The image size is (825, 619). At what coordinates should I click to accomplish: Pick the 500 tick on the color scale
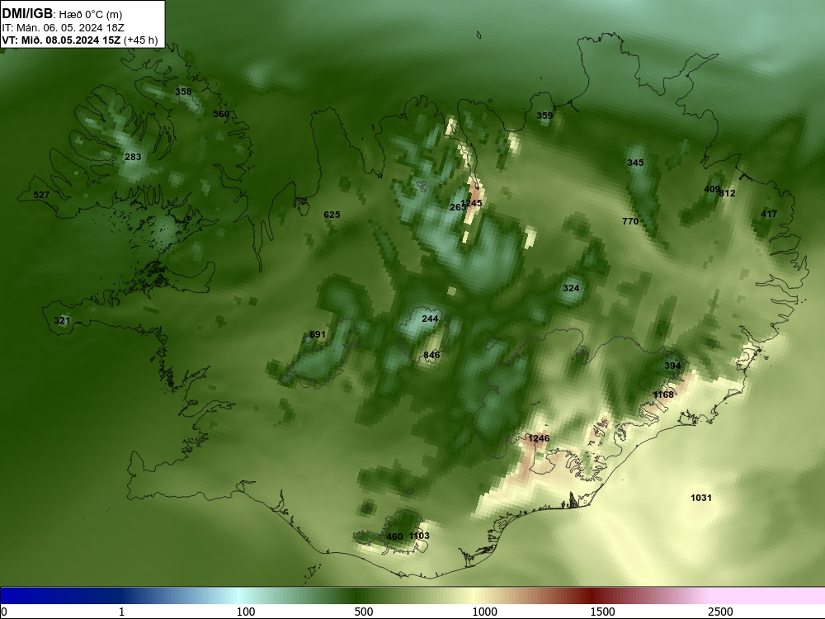coord(364,612)
